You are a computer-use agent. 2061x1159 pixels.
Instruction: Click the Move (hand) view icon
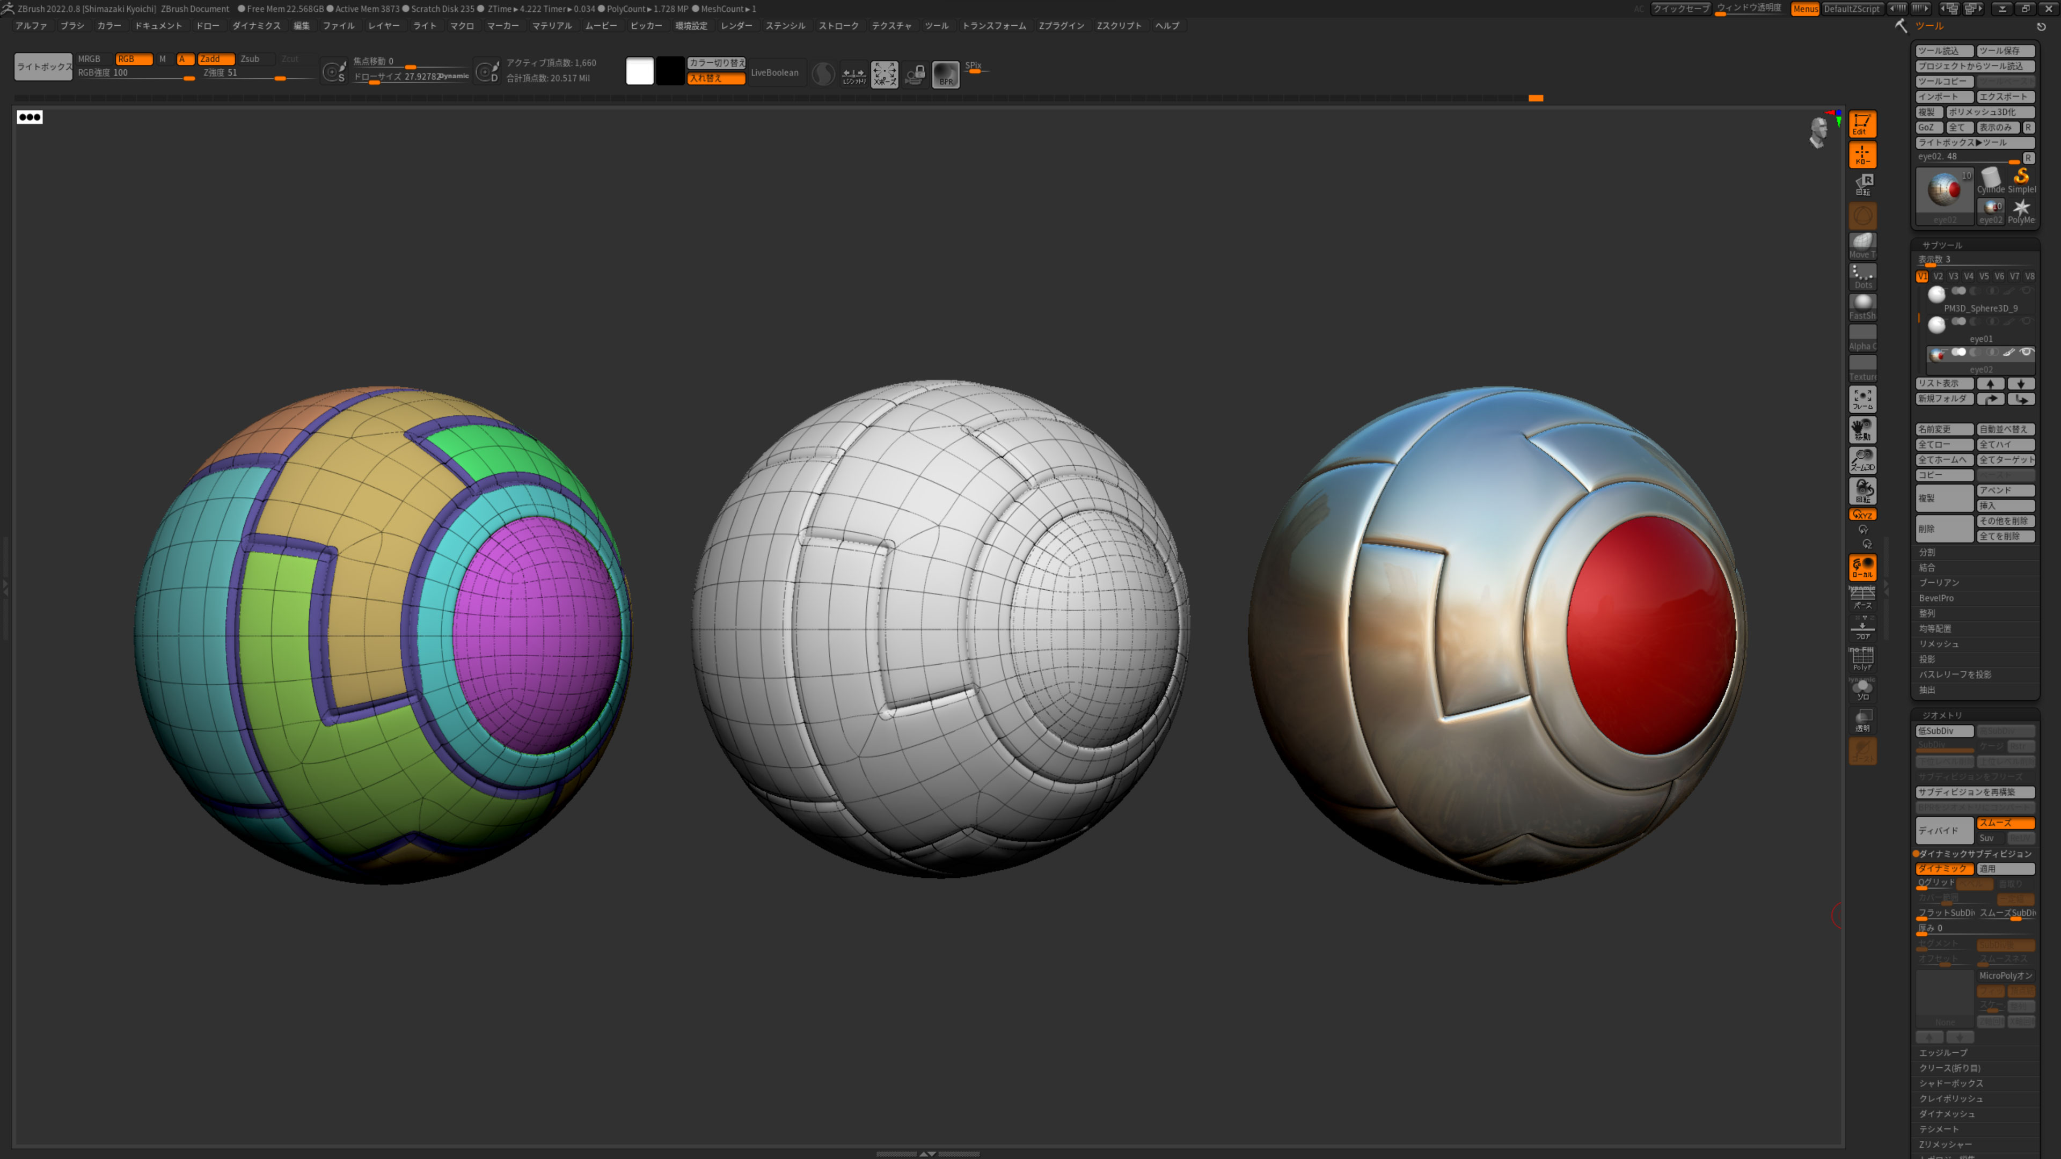pyautogui.click(x=1862, y=429)
